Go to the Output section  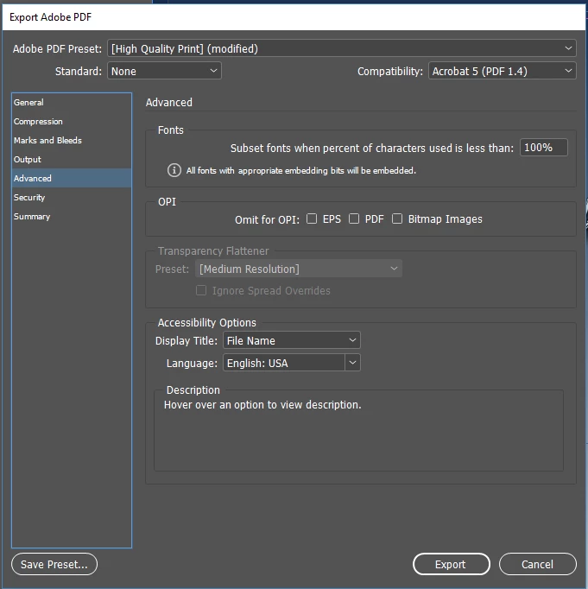coord(72,159)
